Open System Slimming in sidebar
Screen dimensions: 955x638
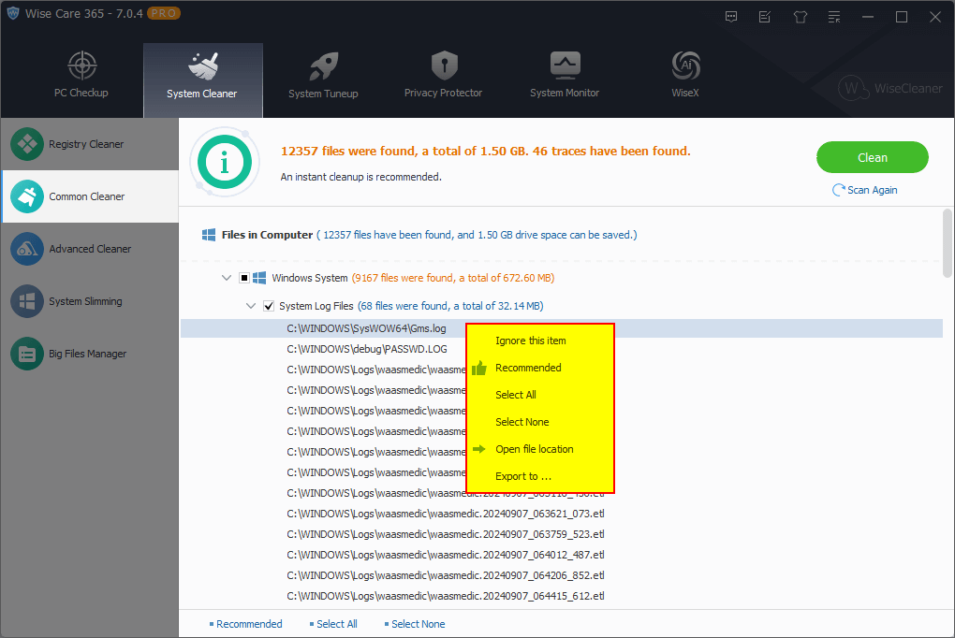pyautogui.click(x=90, y=301)
